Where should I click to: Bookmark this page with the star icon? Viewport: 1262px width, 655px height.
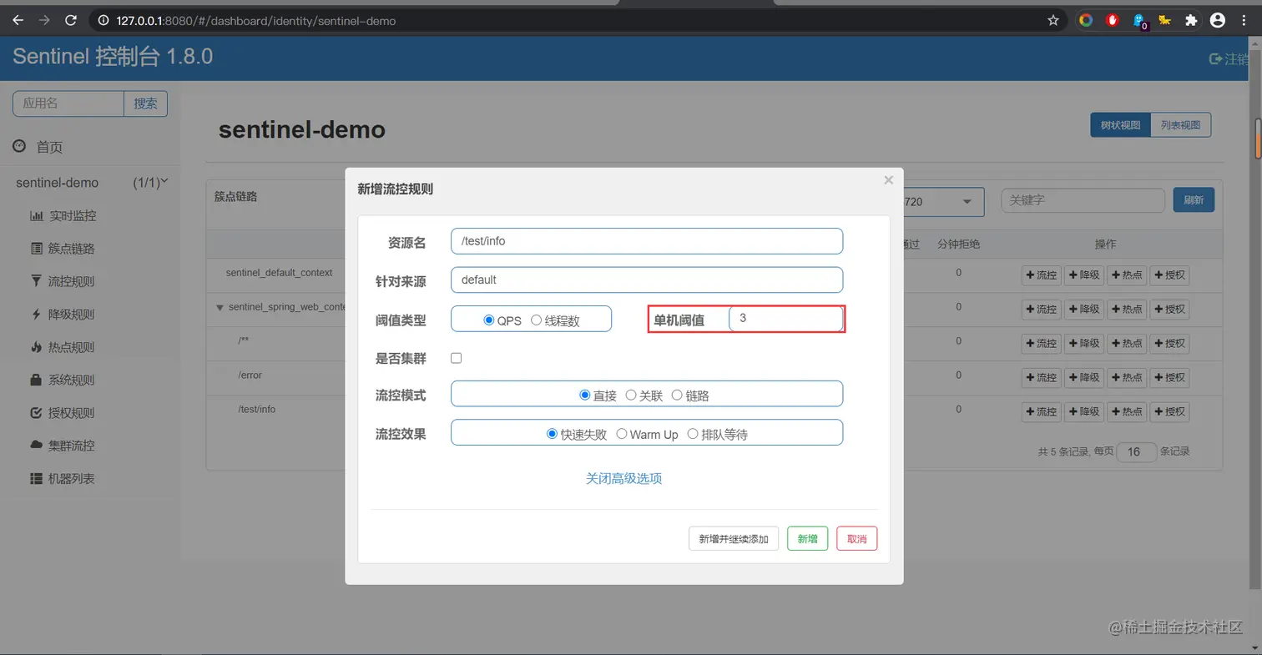pos(1053,20)
